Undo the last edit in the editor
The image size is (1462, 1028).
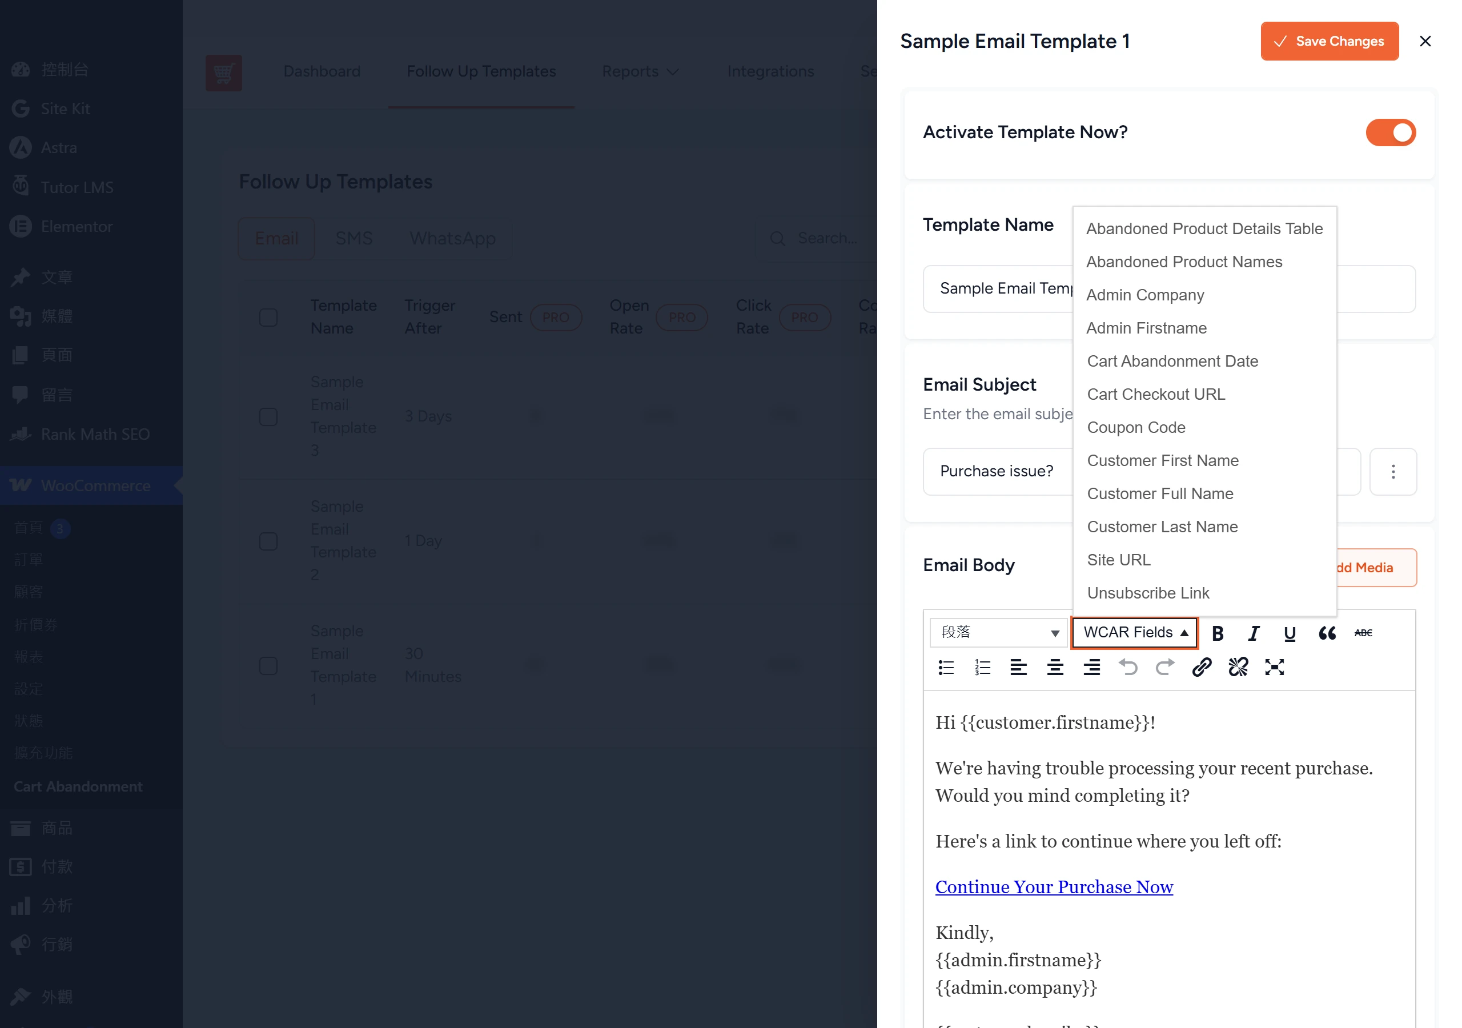1128,667
